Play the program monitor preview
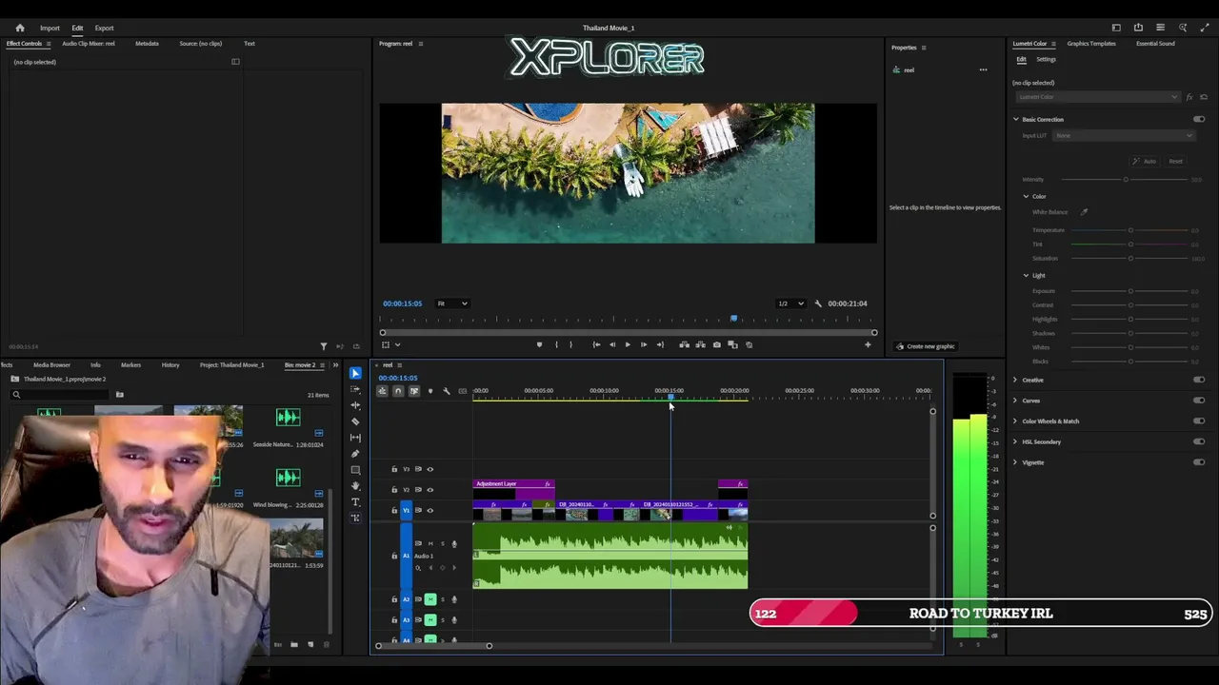1219x685 pixels. pos(628,345)
